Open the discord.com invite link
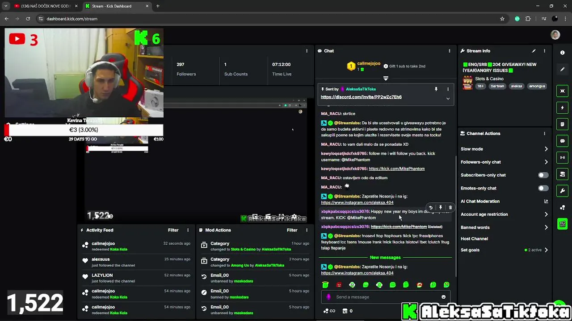This screenshot has width=572, height=321. [361, 97]
